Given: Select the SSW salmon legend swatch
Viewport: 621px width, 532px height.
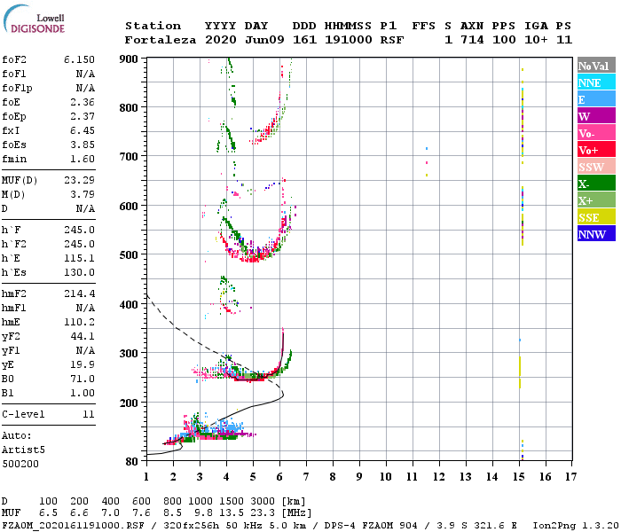Looking at the screenshot, I should click(596, 167).
